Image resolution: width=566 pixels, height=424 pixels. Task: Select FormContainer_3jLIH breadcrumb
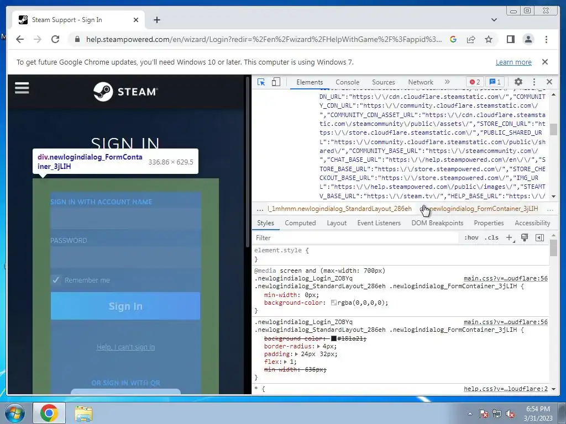tap(479, 208)
